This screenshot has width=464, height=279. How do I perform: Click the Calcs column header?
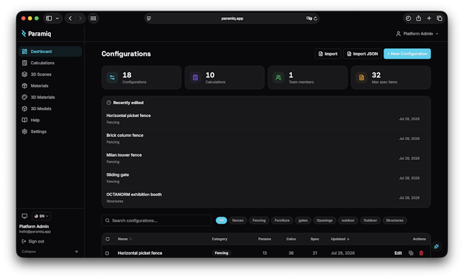tap(291, 239)
